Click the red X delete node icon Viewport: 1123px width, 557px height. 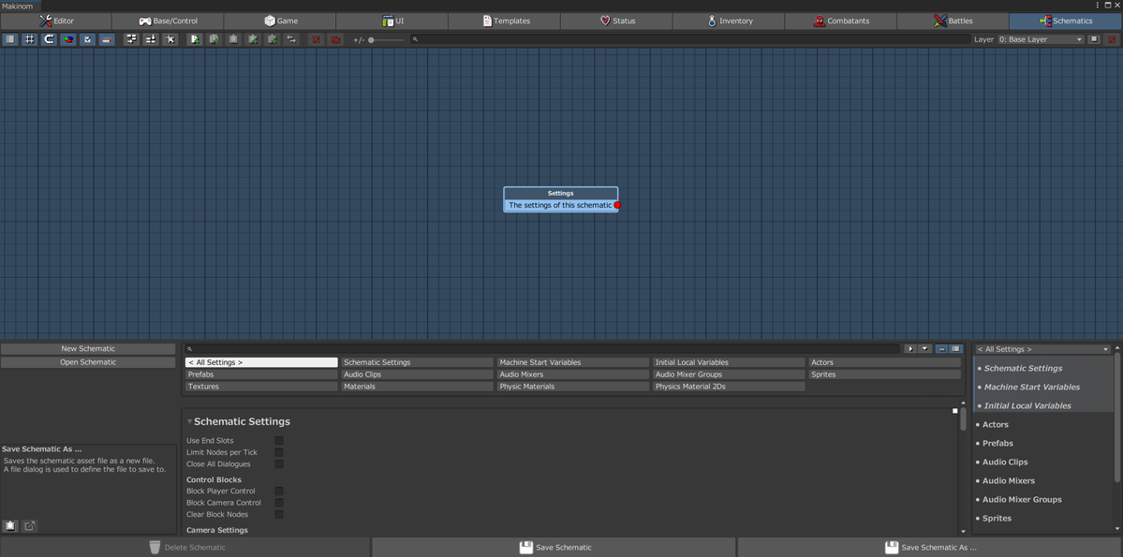(x=316, y=39)
